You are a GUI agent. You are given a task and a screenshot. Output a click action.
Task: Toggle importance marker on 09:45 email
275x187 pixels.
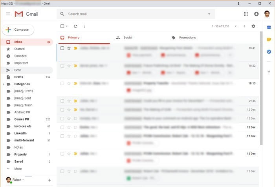click(x=75, y=101)
